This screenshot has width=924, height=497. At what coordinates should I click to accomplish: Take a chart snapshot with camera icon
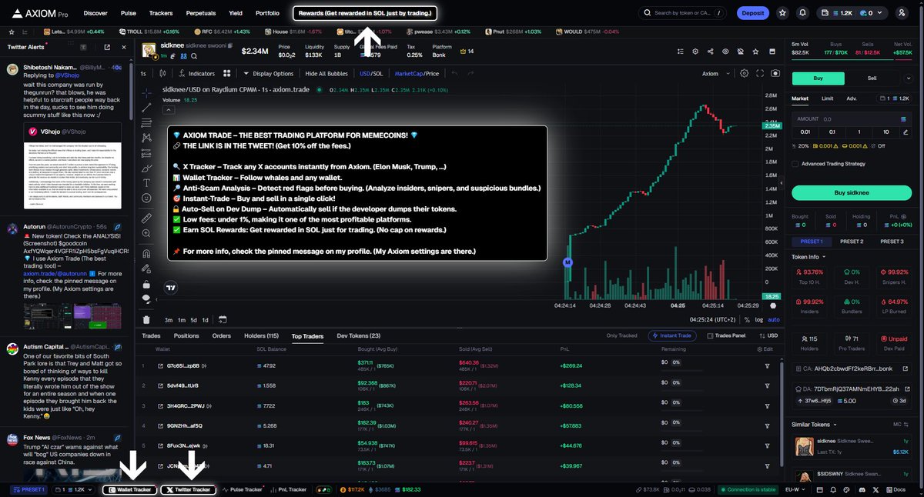775,74
